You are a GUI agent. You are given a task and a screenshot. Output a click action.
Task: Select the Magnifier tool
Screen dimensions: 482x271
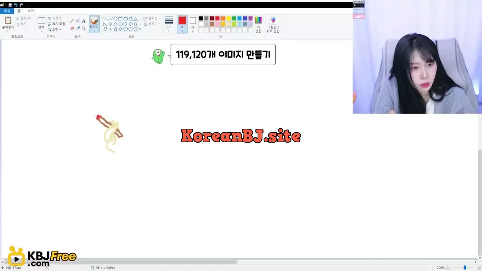(x=84, y=28)
